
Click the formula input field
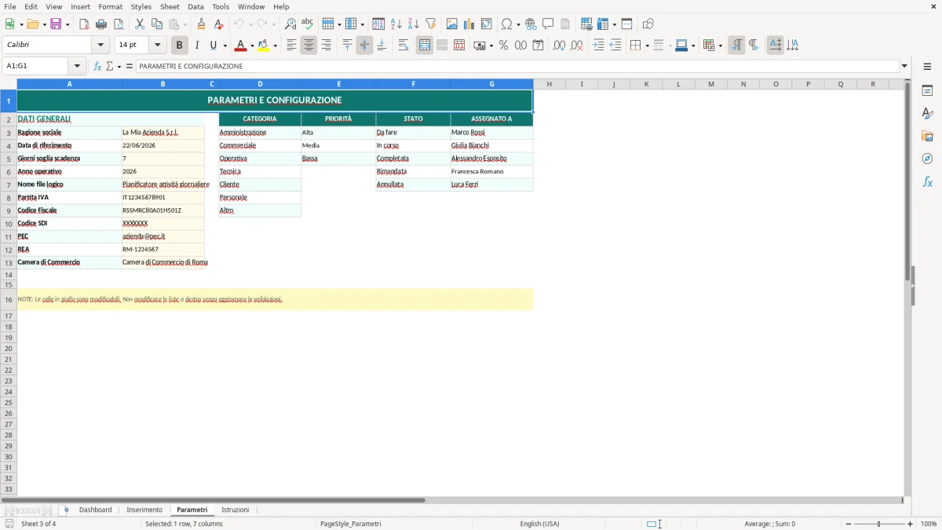[x=518, y=67]
